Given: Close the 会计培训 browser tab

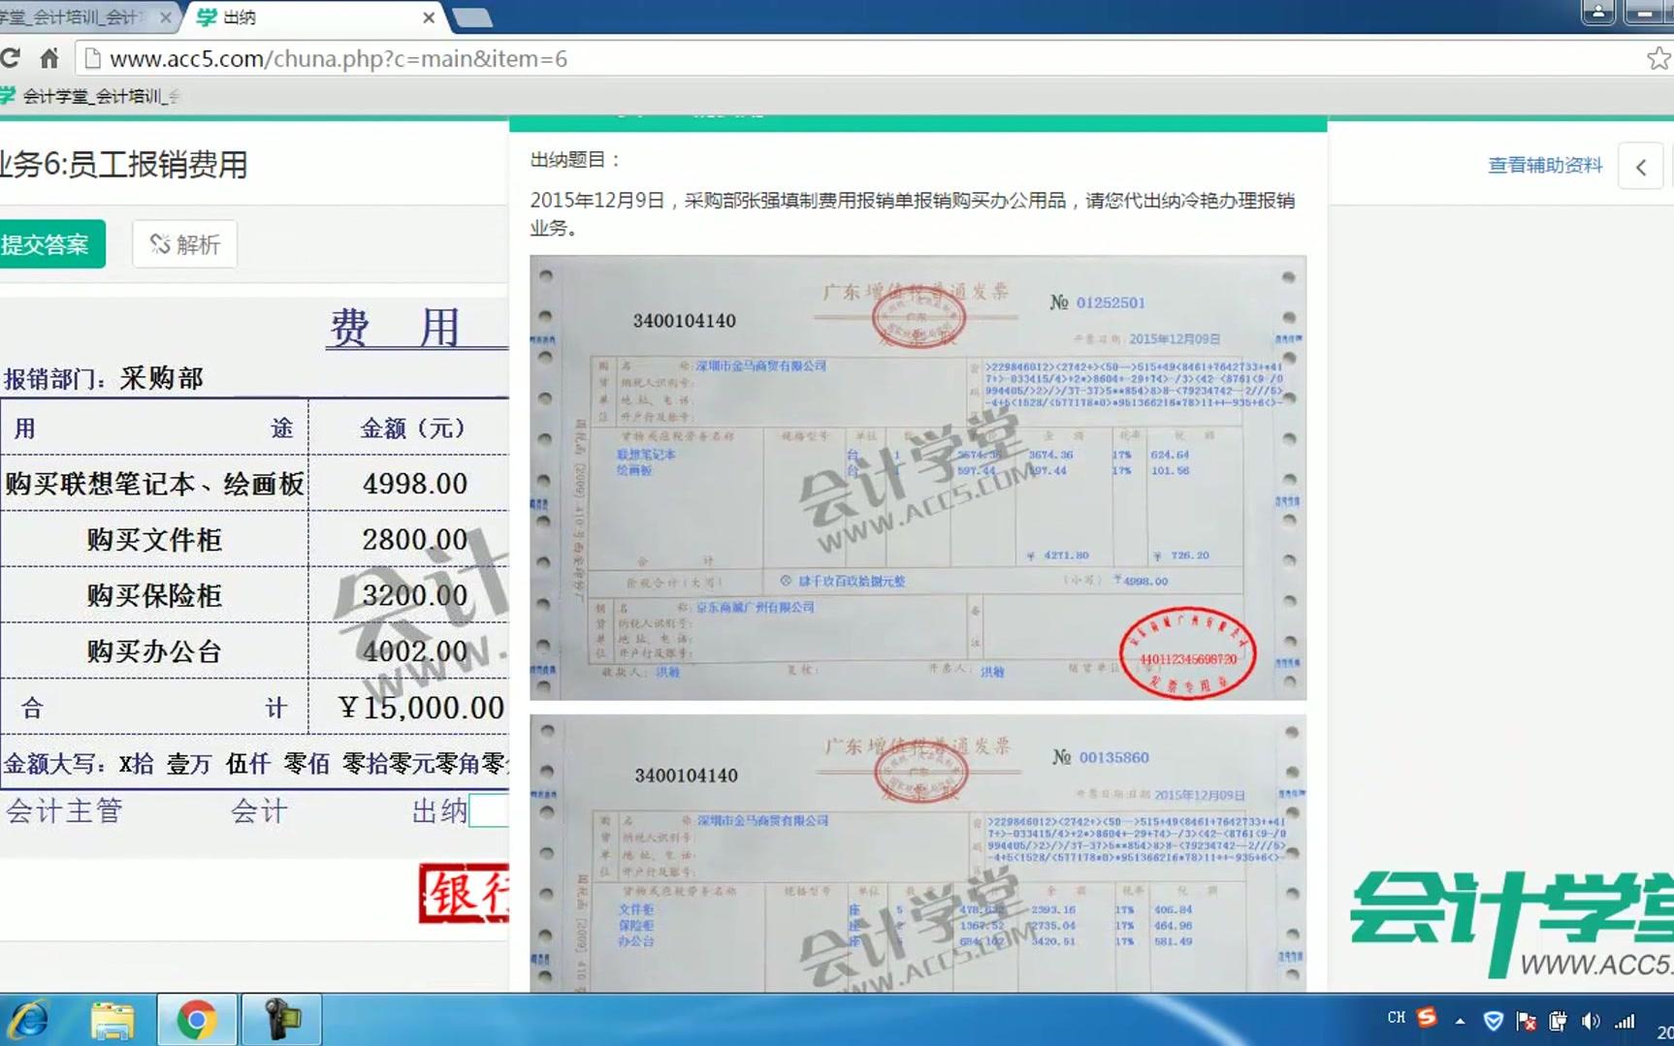Looking at the screenshot, I should [166, 17].
